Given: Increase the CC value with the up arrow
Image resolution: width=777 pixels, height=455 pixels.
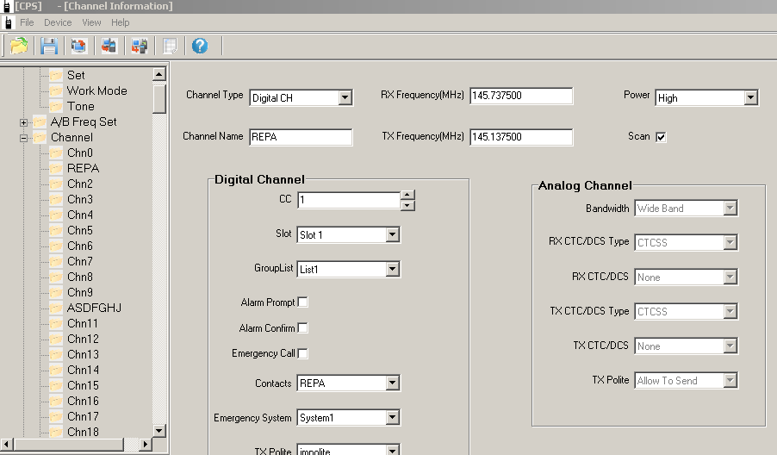Looking at the screenshot, I should (407, 195).
